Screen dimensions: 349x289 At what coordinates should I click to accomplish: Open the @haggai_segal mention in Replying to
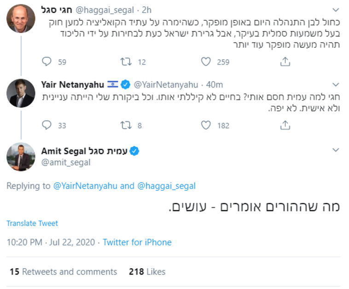tap(166, 186)
